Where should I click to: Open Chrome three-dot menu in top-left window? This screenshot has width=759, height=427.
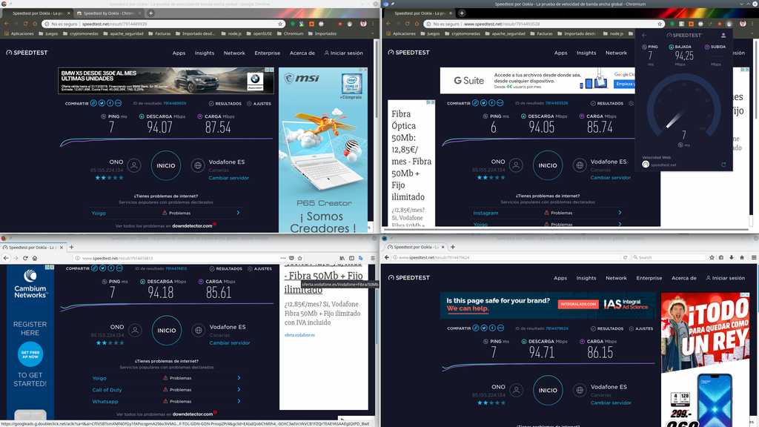pos(373,24)
